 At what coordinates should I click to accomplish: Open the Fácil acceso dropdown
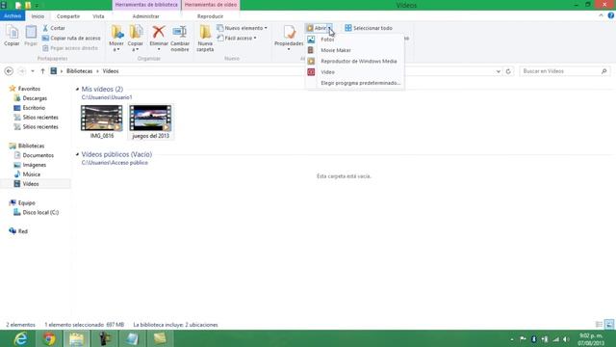237,39
